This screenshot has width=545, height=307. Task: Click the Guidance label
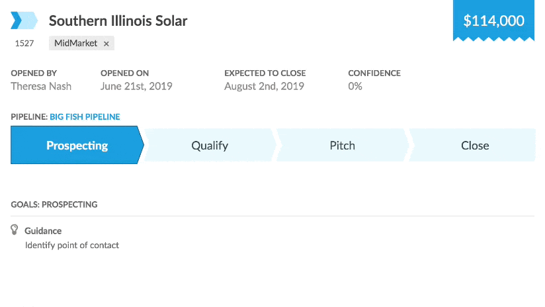pyautogui.click(x=43, y=231)
